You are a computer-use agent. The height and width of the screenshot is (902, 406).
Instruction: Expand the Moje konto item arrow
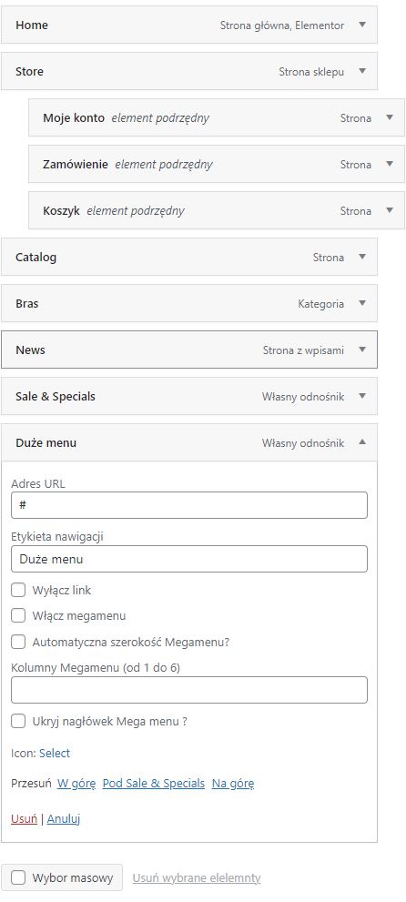coord(390,118)
